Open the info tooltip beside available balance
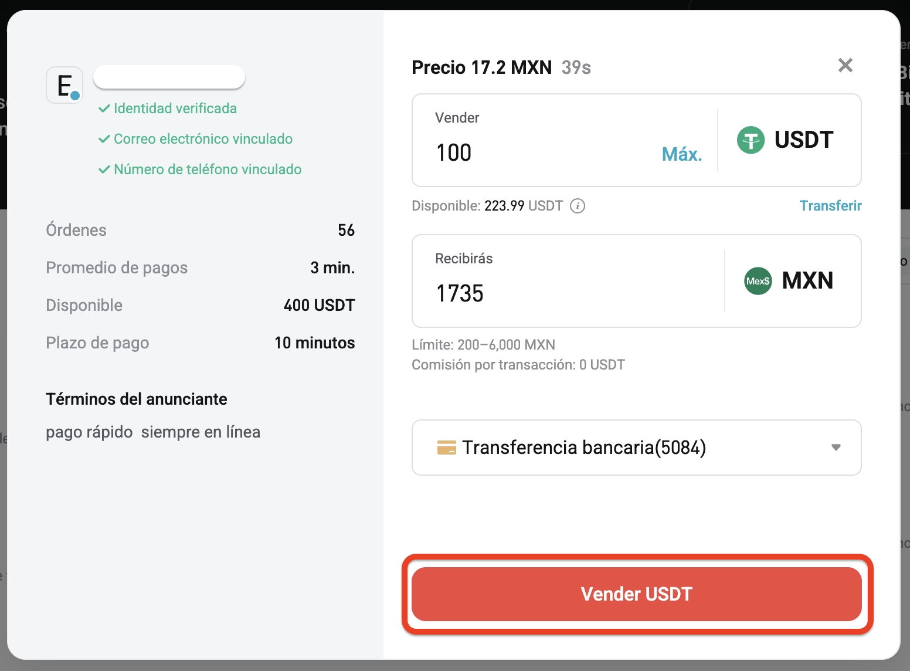Screen dimensions: 910x671 point(578,206)
